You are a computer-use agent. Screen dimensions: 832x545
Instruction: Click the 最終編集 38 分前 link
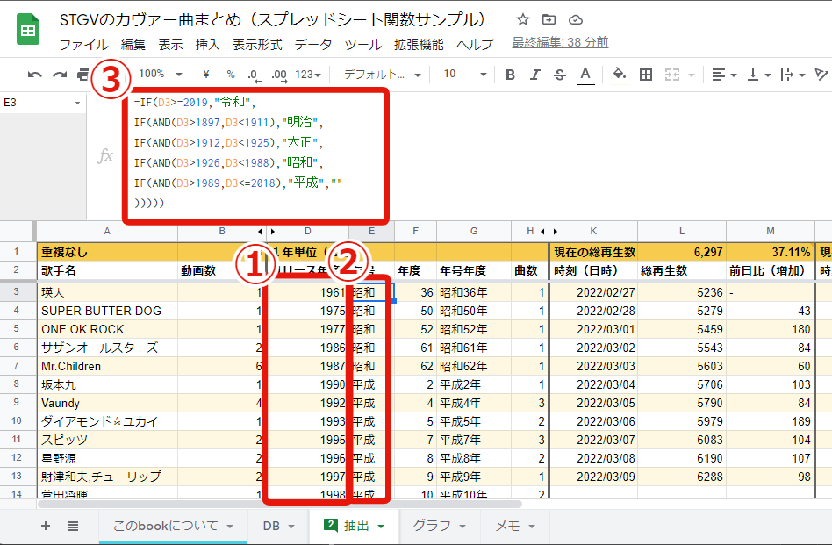(x=560, y=42)
